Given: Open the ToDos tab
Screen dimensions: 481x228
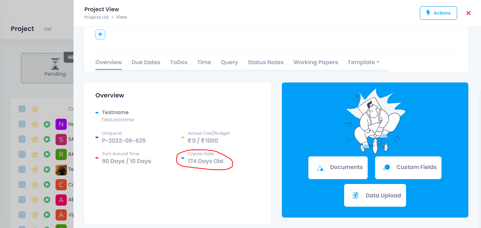Looking at the screenshot, I should pos(179,62).
